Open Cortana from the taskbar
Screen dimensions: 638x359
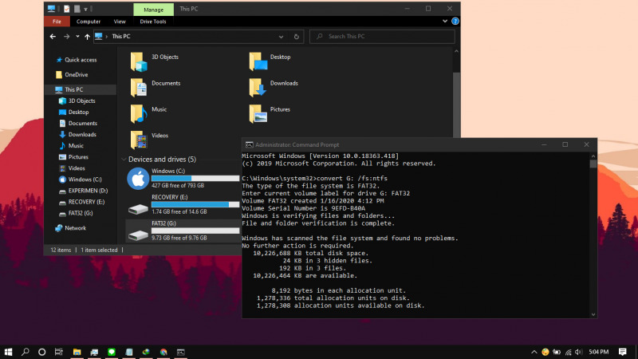42,352
